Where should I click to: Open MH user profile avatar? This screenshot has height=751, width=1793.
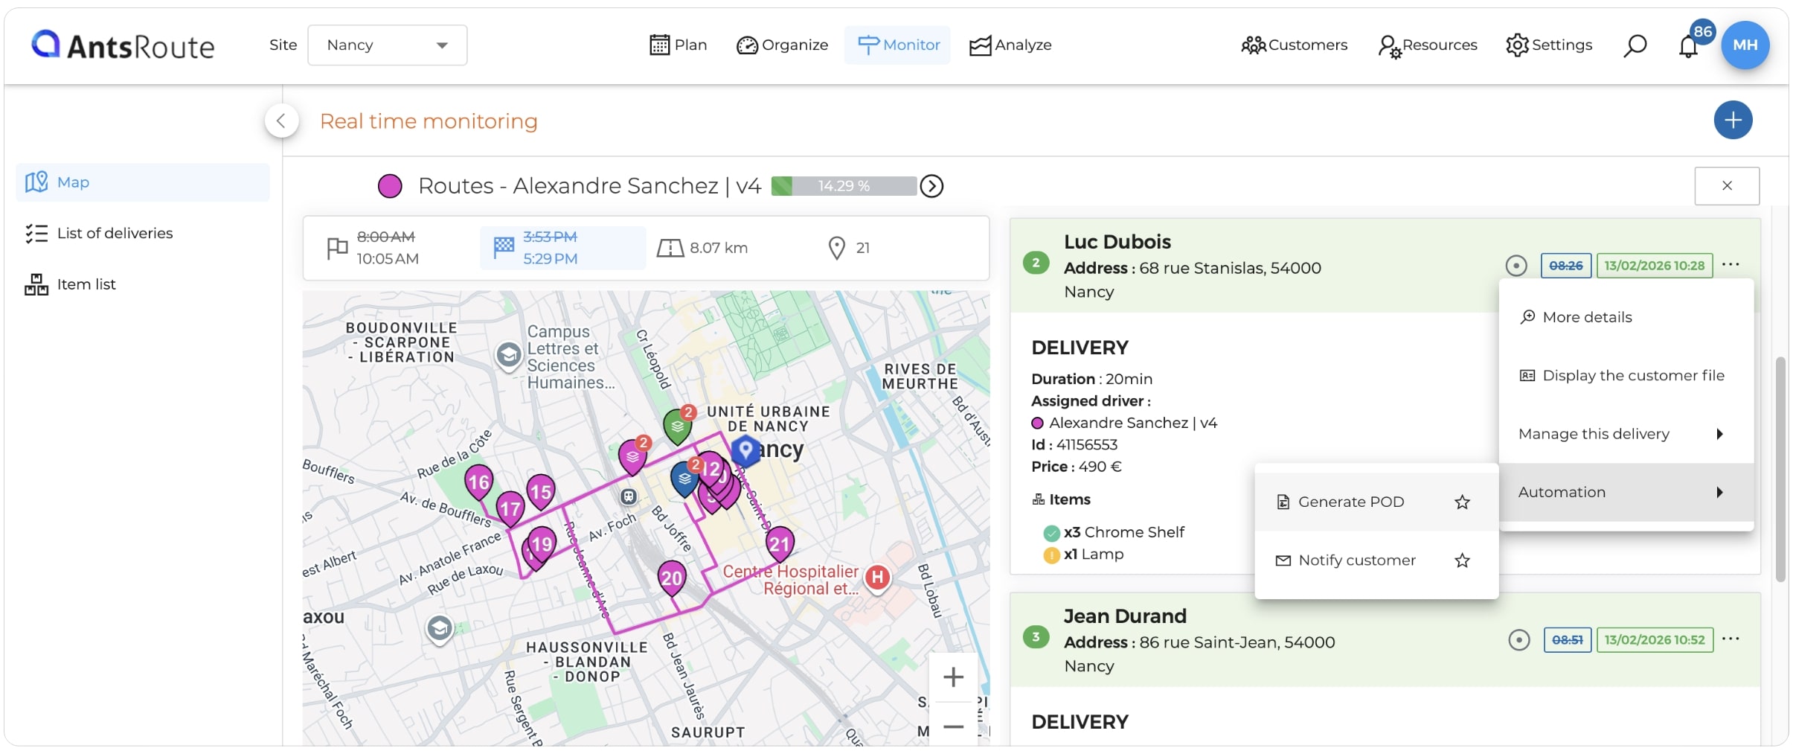[x=1745, y=45]
